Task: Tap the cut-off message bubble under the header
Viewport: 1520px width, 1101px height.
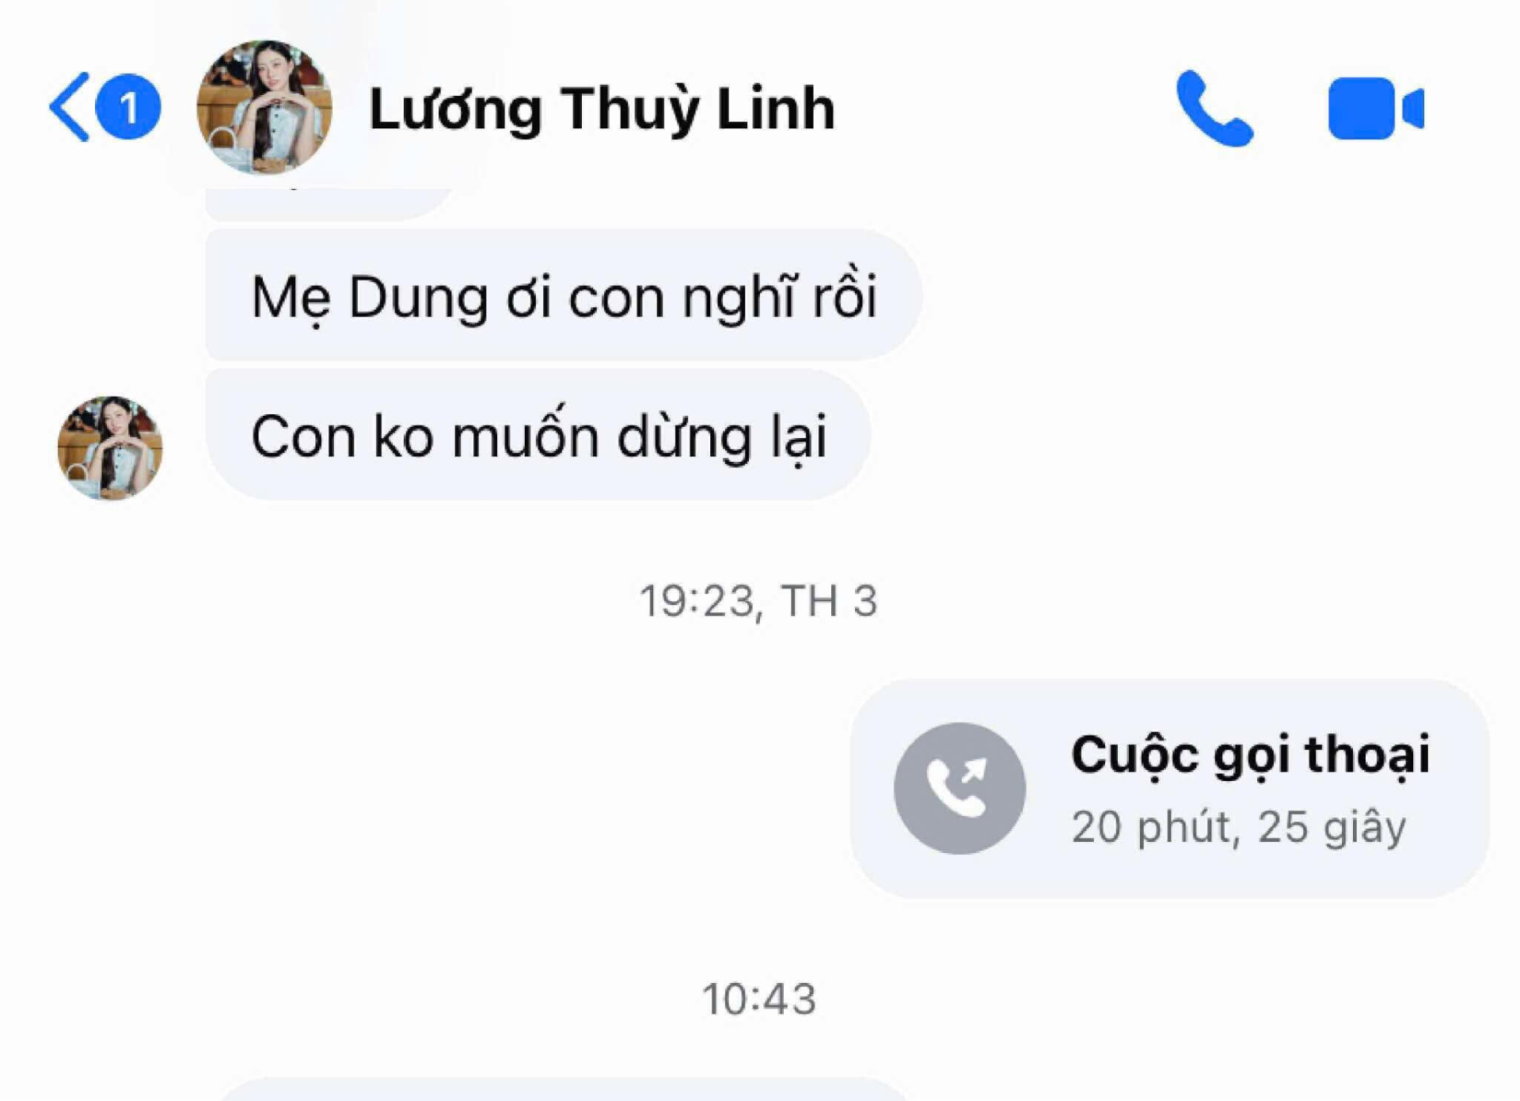Action: (x=329, y=204)
